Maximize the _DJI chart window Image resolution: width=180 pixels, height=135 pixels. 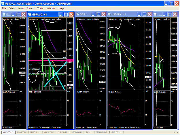point(170,14)
